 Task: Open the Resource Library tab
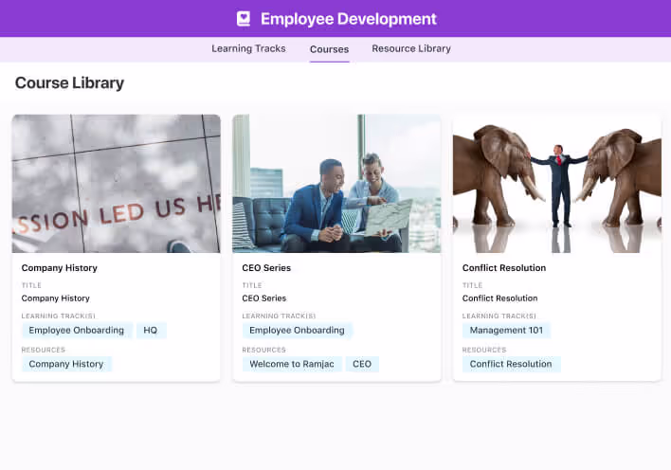click(x=411, y=49)
